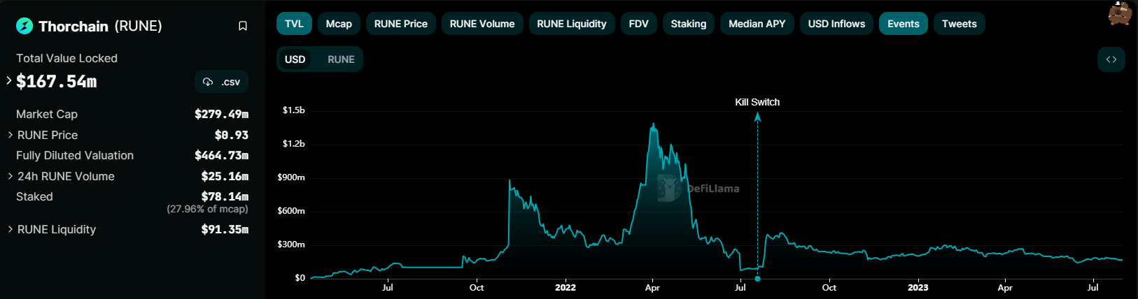Enable the Staking chart metric

click(689, 24)
